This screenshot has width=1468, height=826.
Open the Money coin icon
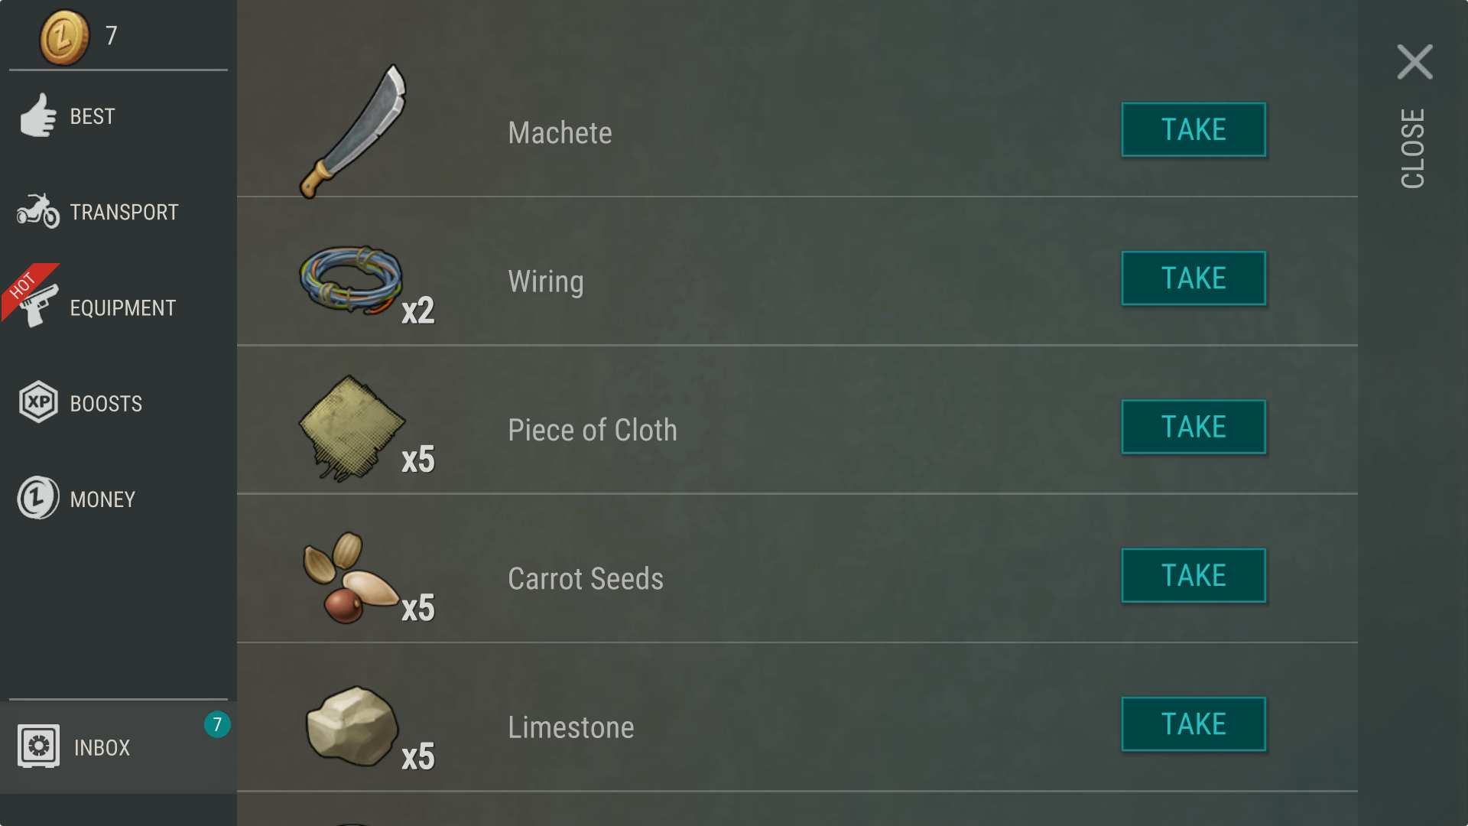click(x=38, y=498)
